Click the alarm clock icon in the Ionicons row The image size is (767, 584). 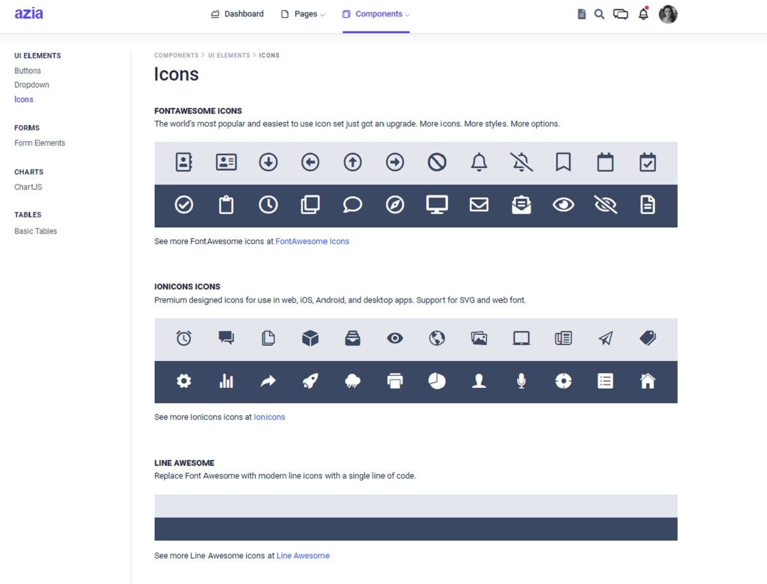[183, 339]
